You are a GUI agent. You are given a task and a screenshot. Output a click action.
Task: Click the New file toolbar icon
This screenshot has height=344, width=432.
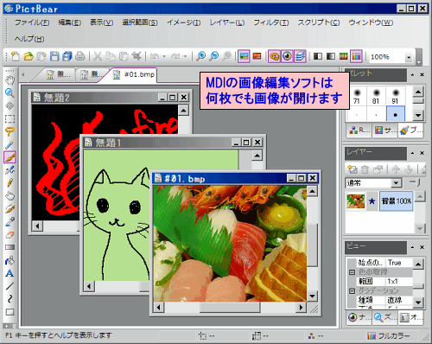pos(15,56)
